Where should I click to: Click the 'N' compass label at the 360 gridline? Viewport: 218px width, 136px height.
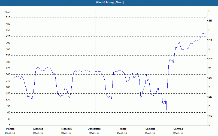click(x=209, y=49)
